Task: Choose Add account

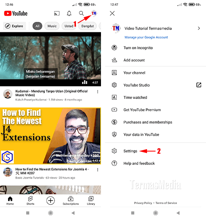Action: coord(134,60)
